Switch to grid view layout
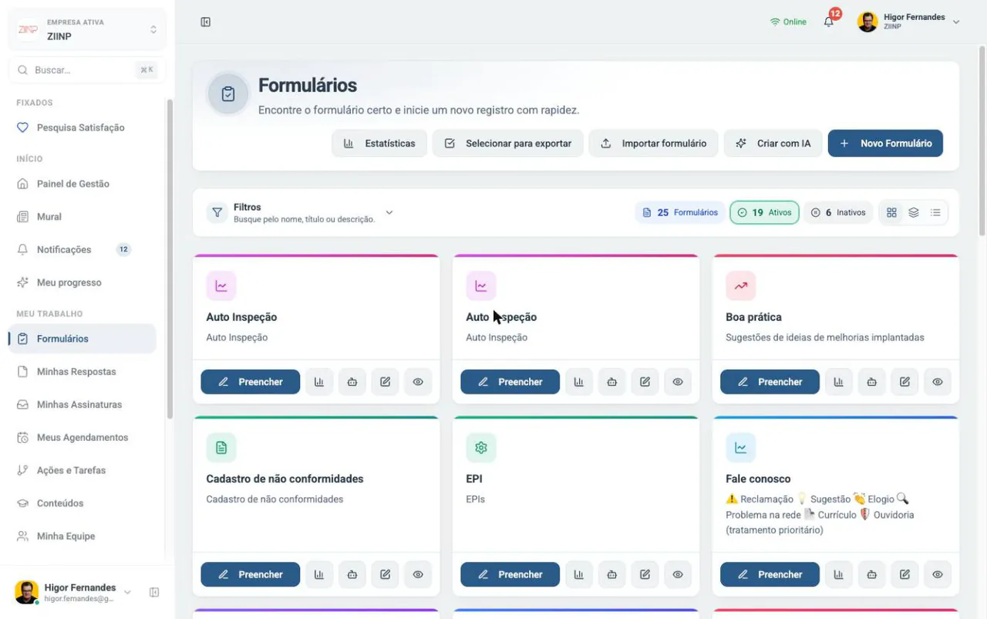 [x=891, y=212]
